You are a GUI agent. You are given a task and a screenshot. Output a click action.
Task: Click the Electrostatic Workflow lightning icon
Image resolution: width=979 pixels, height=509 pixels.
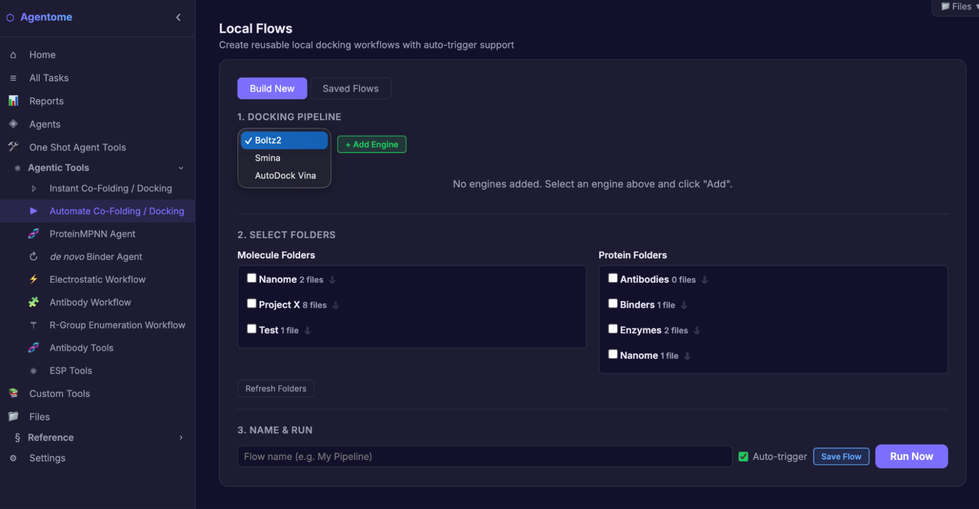pyautogui.click(x=33, y=279)
